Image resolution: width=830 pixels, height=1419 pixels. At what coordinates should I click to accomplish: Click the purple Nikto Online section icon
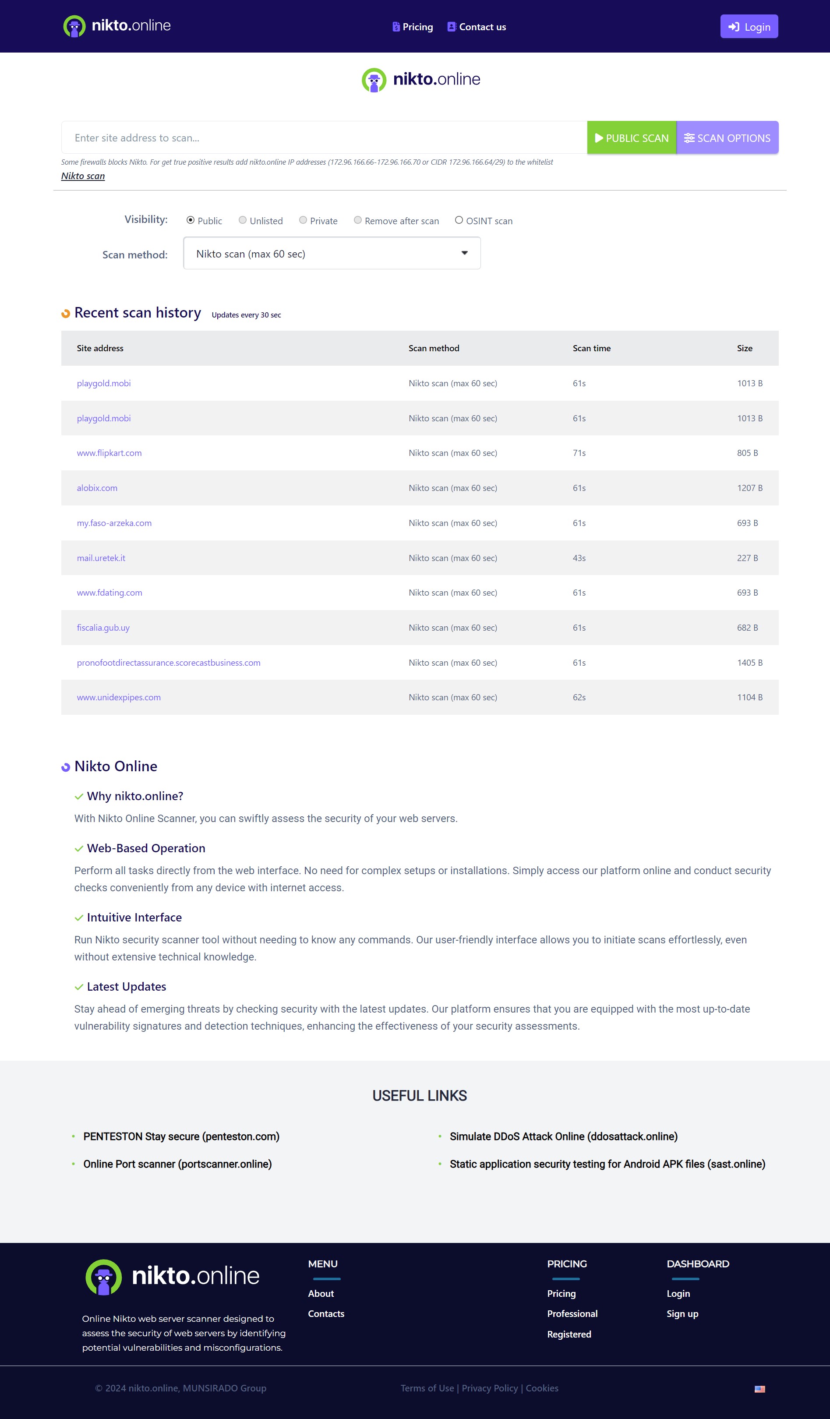[x=66, y=767]
